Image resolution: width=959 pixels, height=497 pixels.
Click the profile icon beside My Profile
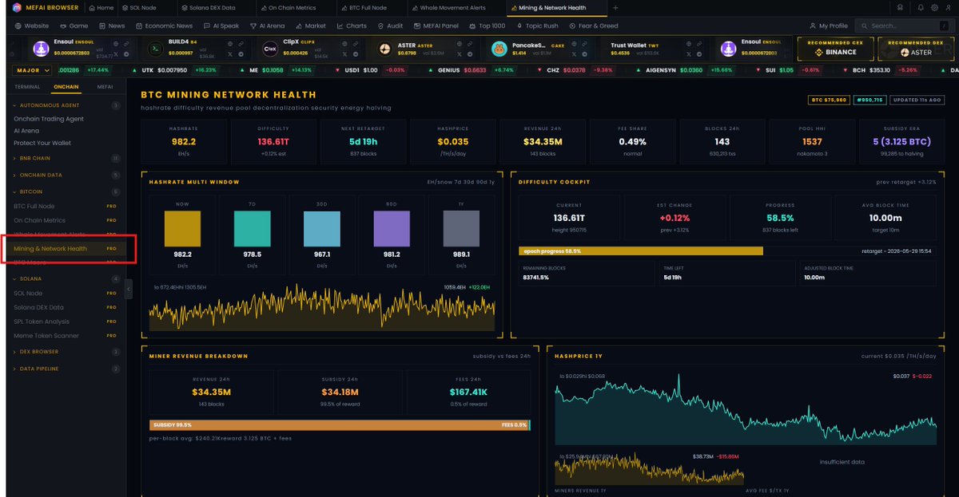click(x=813, y=26)
